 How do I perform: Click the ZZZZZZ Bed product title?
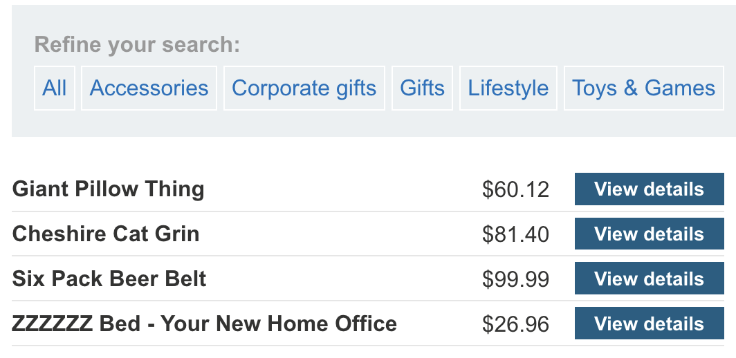[x=204, y=324]
